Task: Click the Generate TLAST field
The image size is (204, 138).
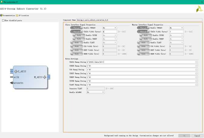Action: [x=95, y=88]
